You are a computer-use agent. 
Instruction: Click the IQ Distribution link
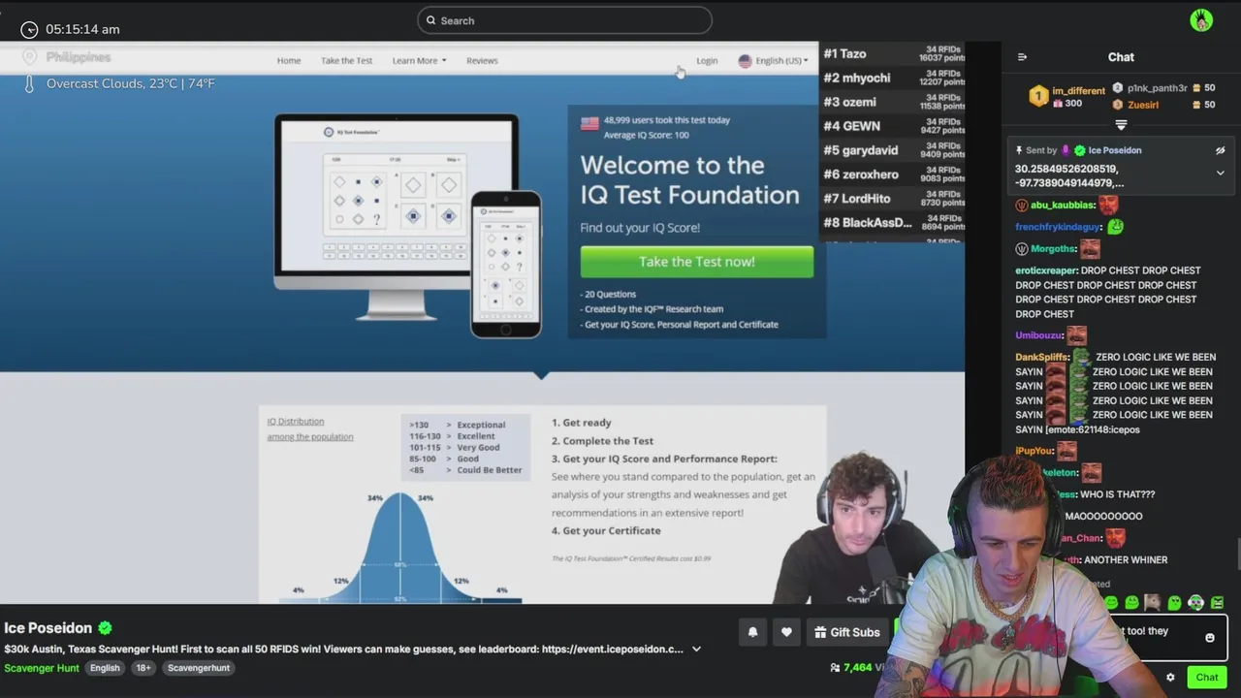click(296, 422)
